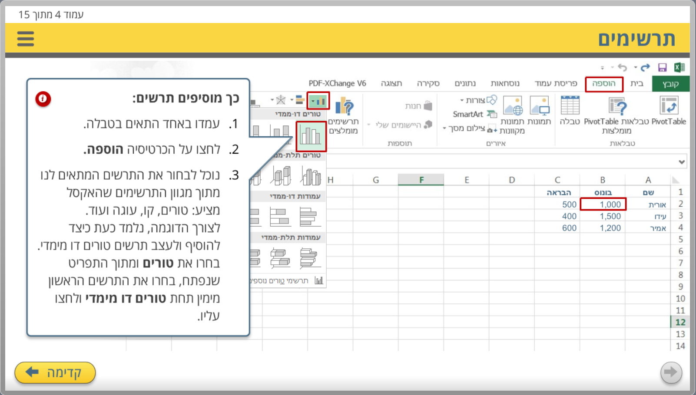This screenshot has width=696, height=395.
Task: Insert a table using the טבלה icon
Action: coord(570,106)
